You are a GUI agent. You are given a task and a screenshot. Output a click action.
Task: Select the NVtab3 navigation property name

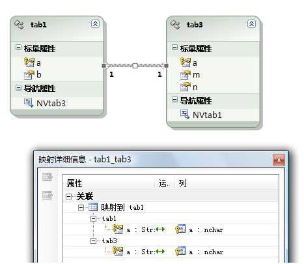coord(51,103)
